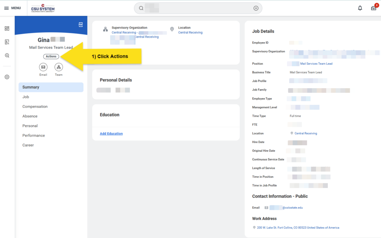The image size is (381, 238).
Task: Click the Team org chart icon
Action: [58, 67]
